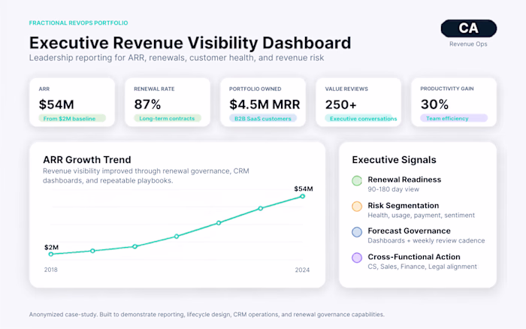Click the Cross-Functional Action signal title
The width and height of the screenshot is (526, 329).
(x=414, y=257)
